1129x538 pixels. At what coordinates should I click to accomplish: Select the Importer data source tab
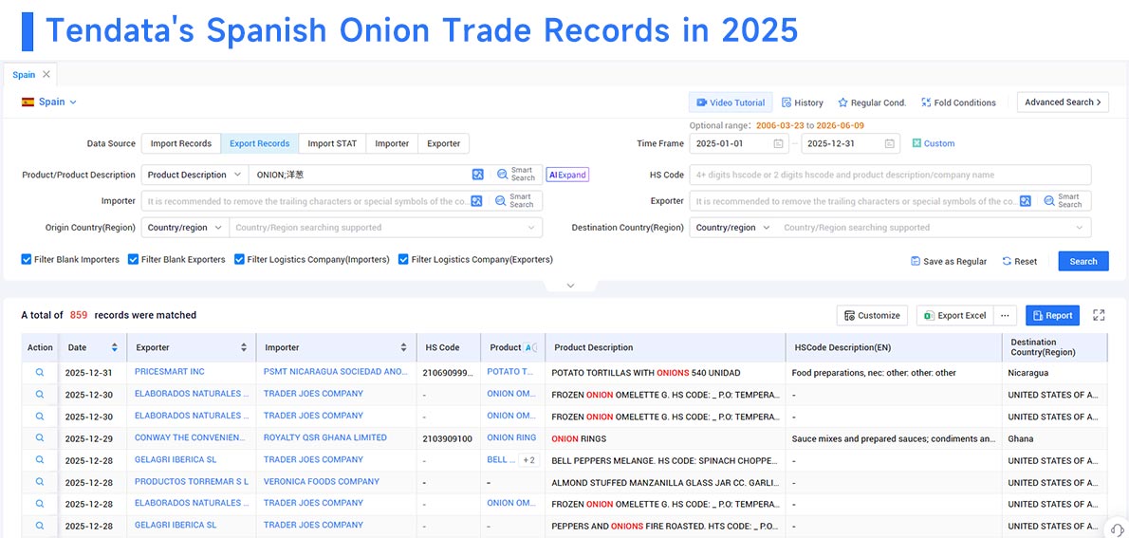[392, 143]
